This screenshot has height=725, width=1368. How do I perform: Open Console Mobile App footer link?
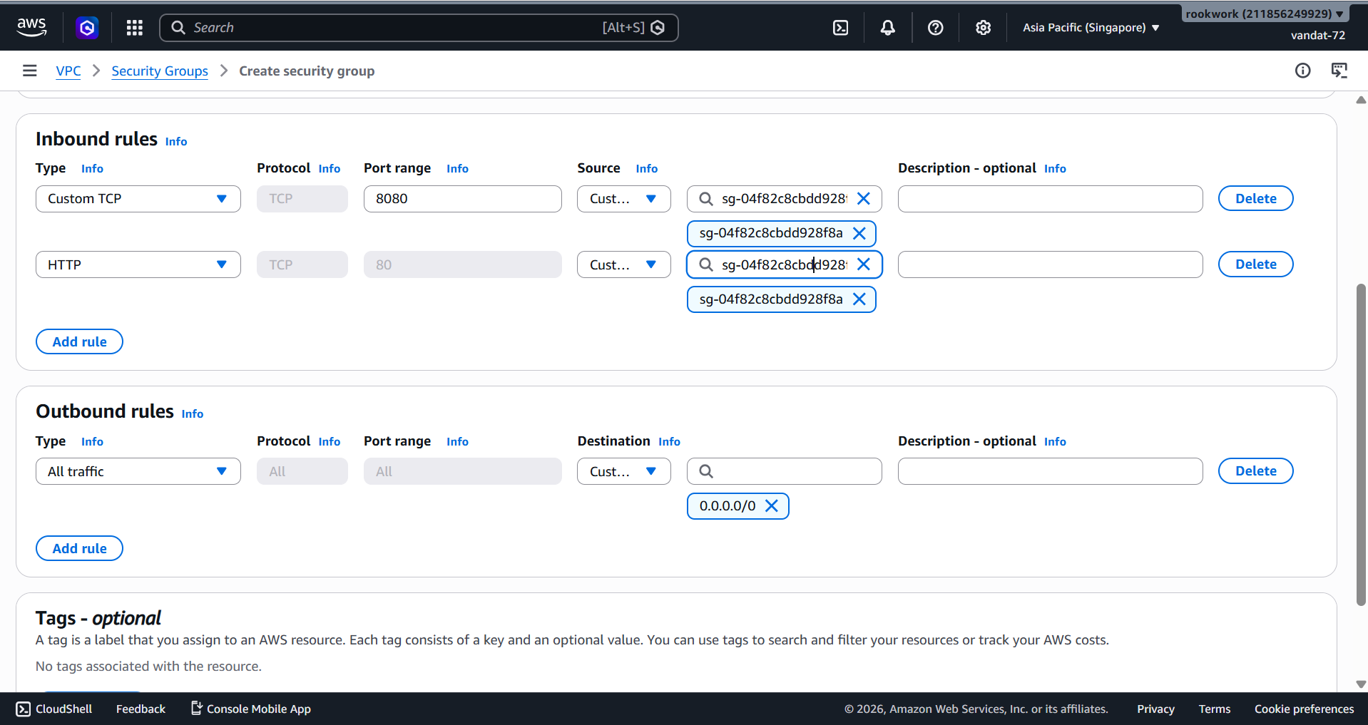[251, 709]
